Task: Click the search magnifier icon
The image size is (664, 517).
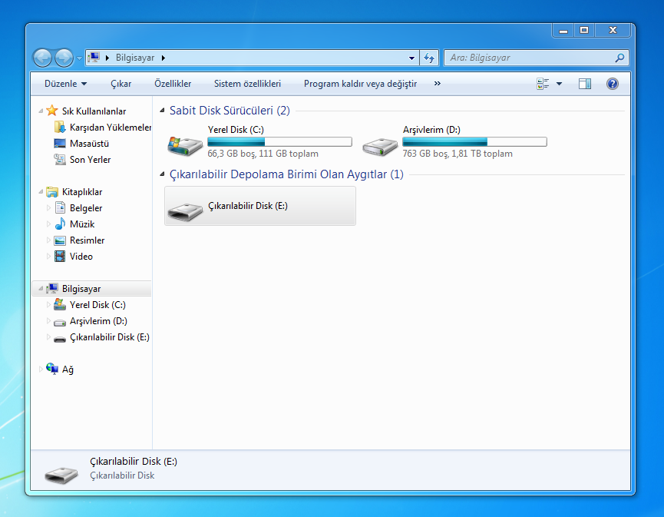Action: [x=619, y=58]
